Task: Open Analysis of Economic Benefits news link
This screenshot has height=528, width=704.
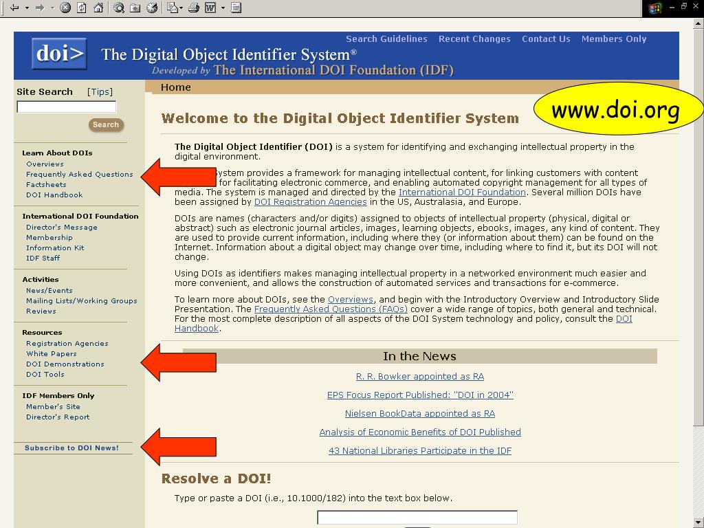Action: (x=420, y=432)
